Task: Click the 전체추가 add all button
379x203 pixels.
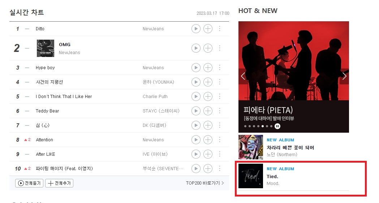Action: [59, 183]
